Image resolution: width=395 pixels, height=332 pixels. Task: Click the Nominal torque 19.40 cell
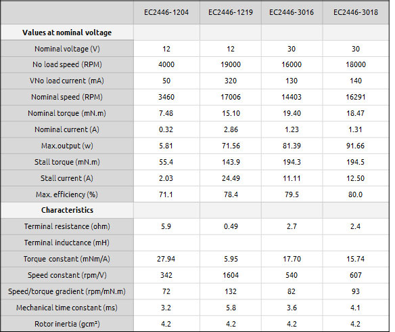tap(292, 113)
